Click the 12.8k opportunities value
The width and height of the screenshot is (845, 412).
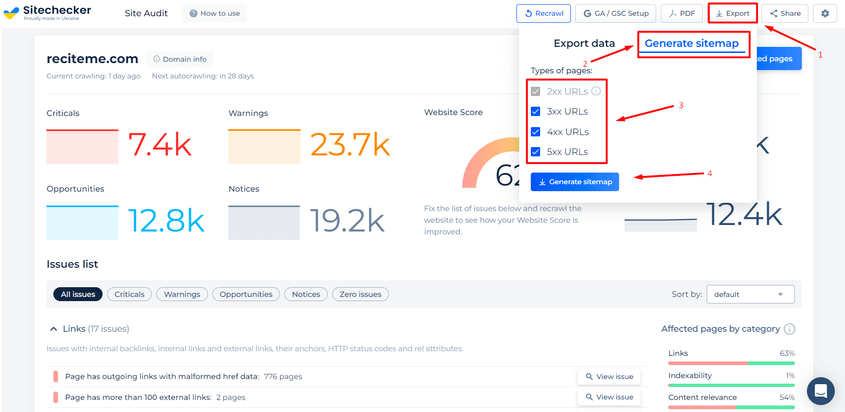pos(166,221)
